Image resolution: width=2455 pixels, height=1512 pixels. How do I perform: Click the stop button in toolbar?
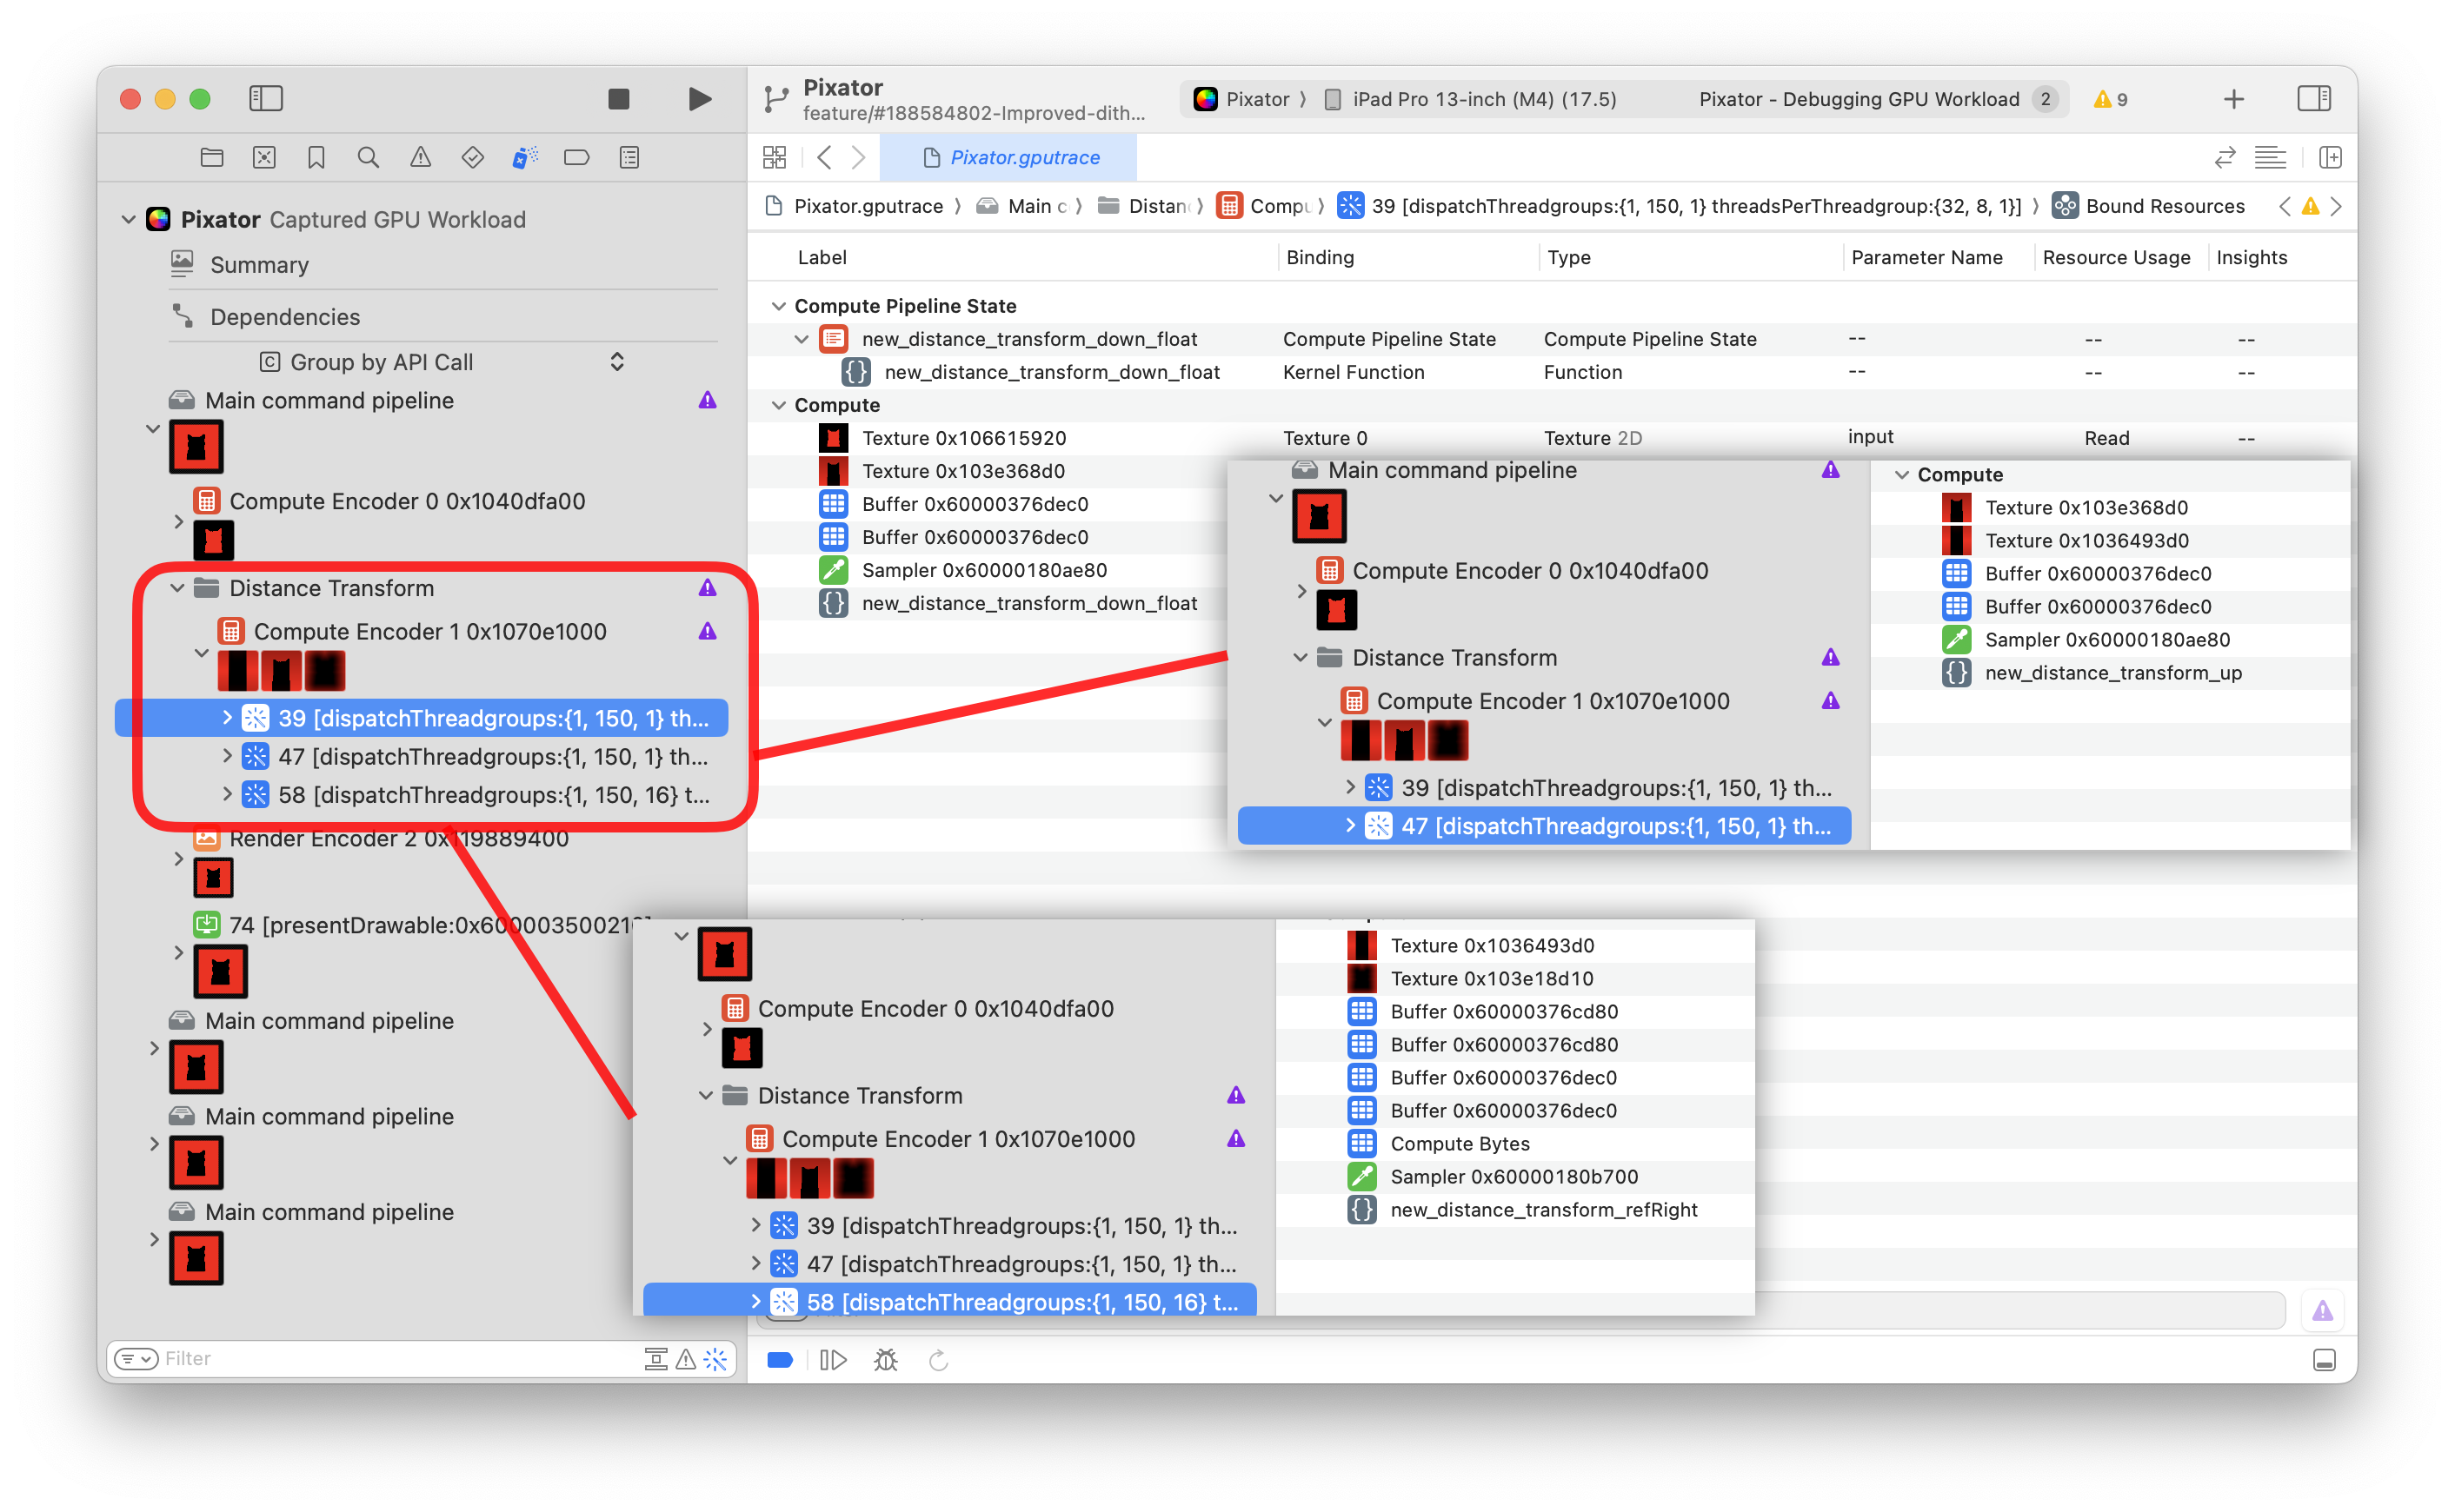pyautogui.click(x=618, y=98)
